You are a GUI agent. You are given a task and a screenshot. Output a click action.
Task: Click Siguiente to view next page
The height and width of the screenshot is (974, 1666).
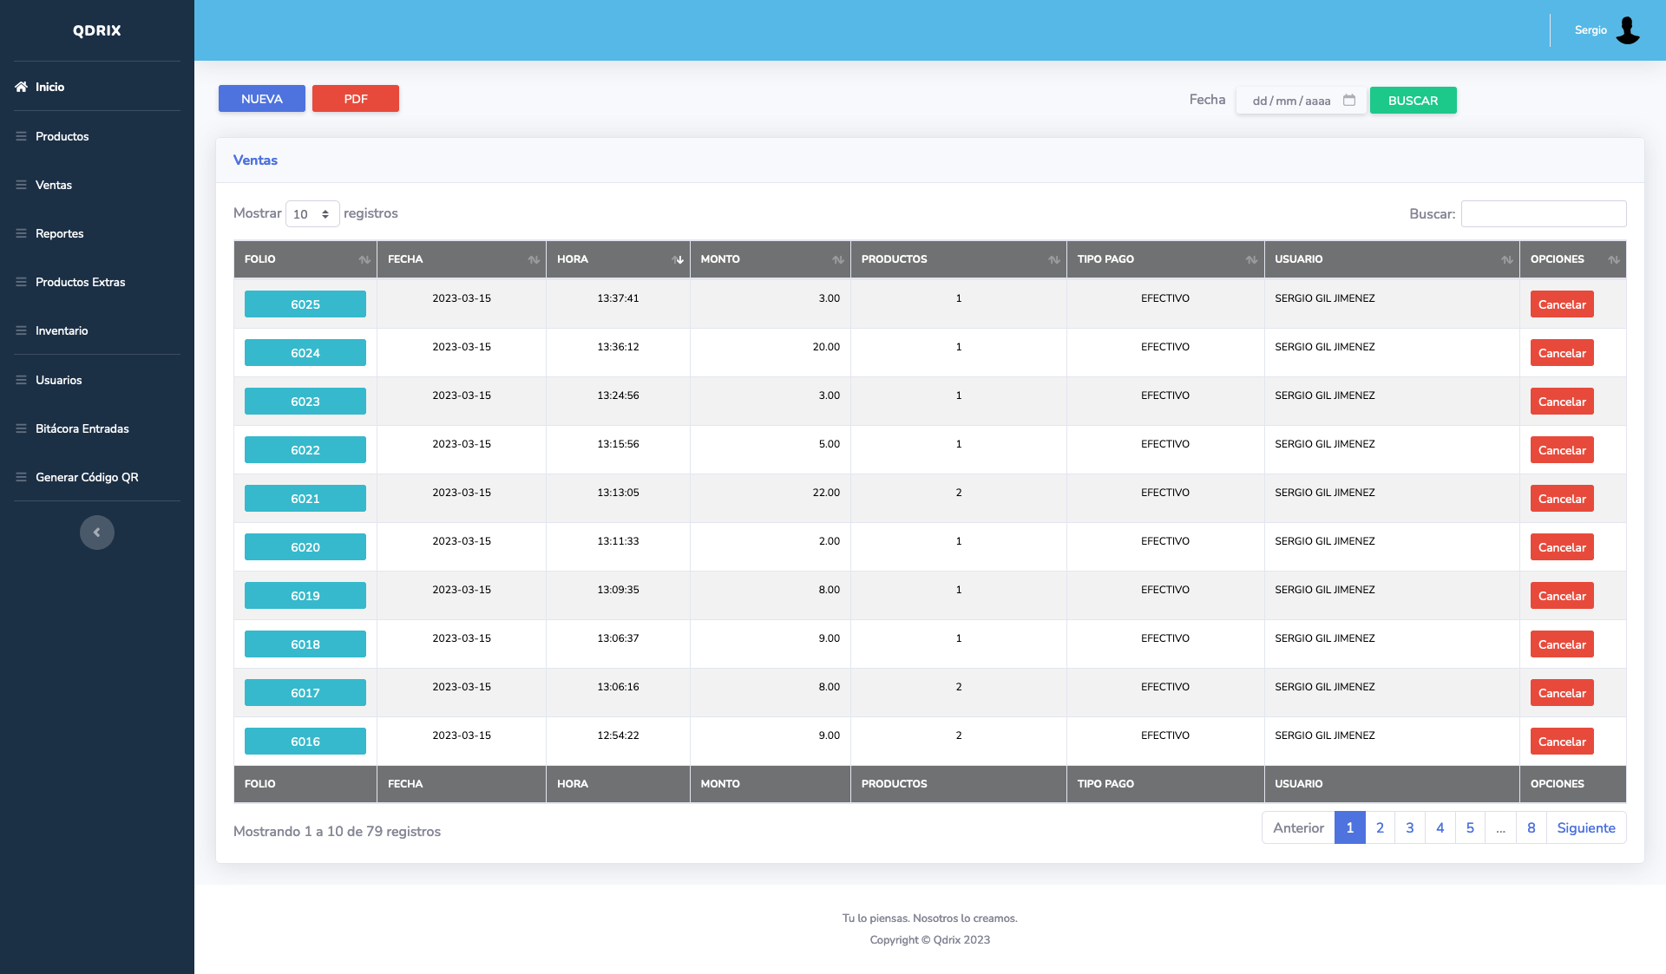[x=1586, y=827]
